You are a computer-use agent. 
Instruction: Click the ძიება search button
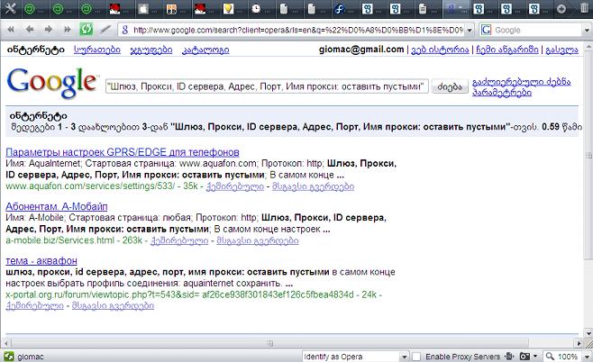click(x=450, y=86)
